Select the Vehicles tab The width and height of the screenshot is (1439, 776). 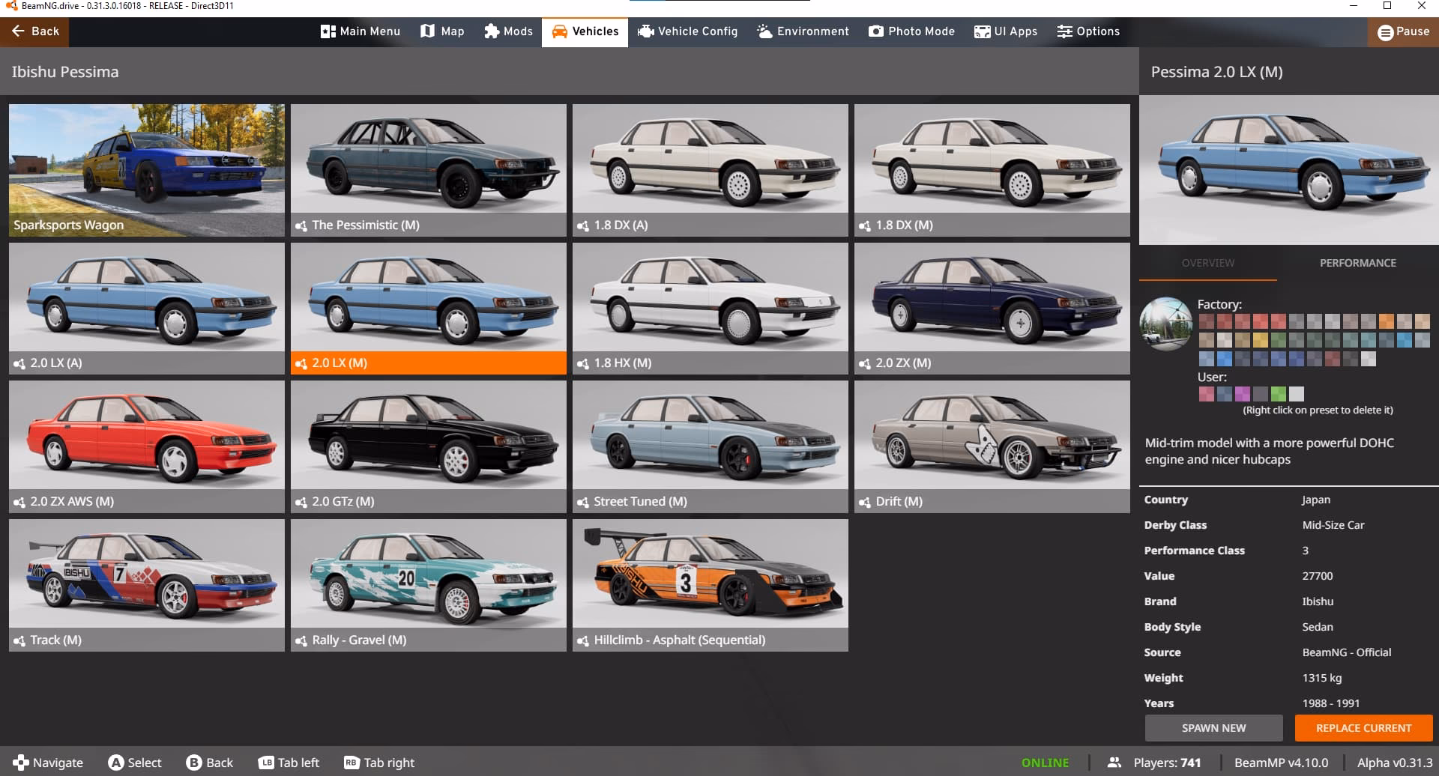[x=585, y=31]
